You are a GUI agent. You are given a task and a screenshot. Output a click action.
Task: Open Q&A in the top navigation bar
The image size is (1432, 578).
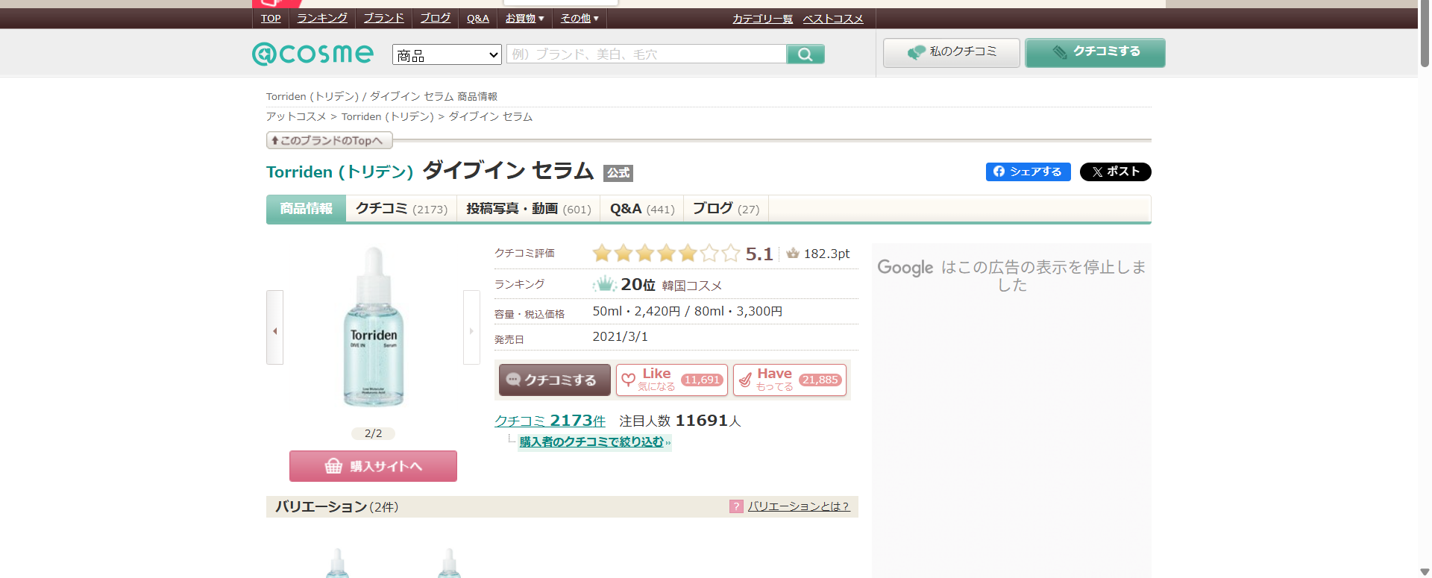click(478, 19)
